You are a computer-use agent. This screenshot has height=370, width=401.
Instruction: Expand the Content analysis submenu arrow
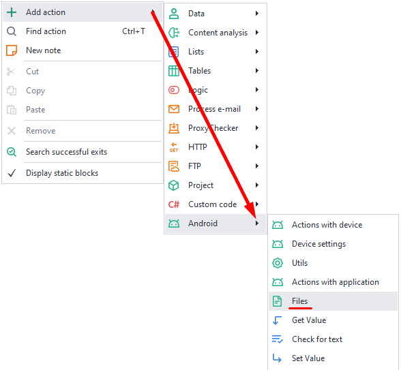click(257, 33)
